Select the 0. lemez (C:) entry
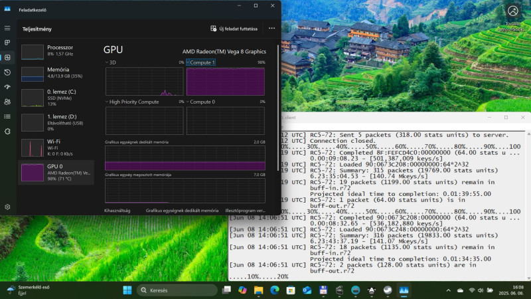The image size is (531, 299). [x=56, y=98]
